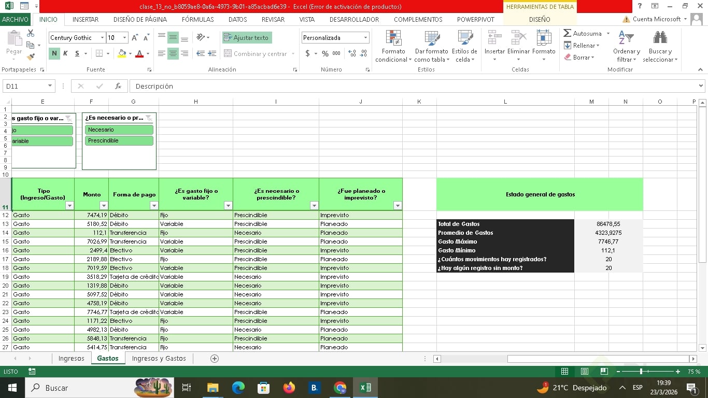Open the ARCHIVO tab

[16, 19]
